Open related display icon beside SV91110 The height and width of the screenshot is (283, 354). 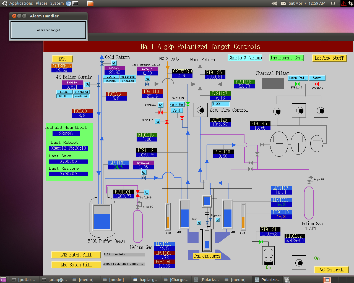tap(161, 105)
